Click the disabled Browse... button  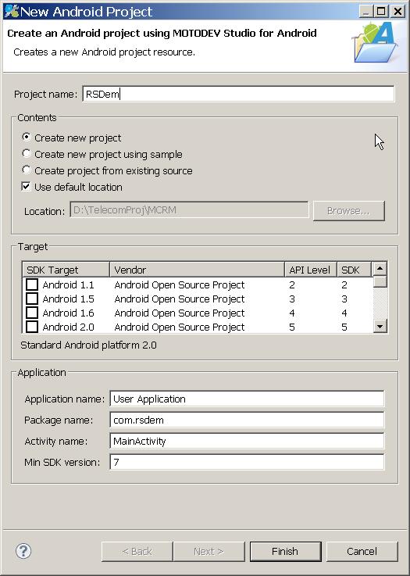(349, 211)
